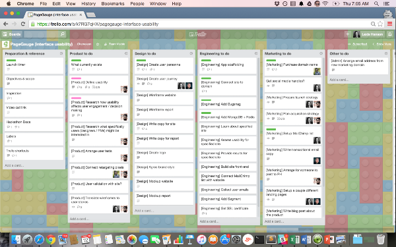Image resolution: width=396 pixels, height=247 pixels.
Task: Open the Chrome hamburger menu icon
Action: pos(389,24)
